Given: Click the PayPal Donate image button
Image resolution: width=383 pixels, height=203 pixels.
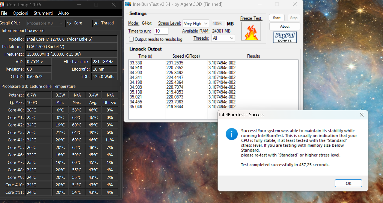Looking at the screenshot, I should coord(285,37).
